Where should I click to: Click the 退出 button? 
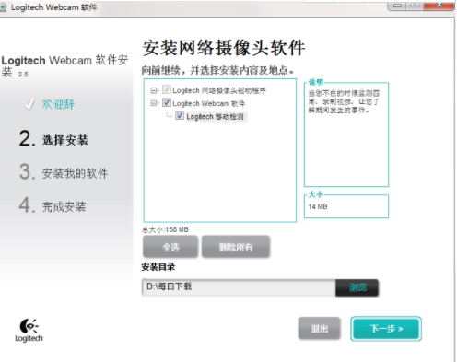point(320,329)
